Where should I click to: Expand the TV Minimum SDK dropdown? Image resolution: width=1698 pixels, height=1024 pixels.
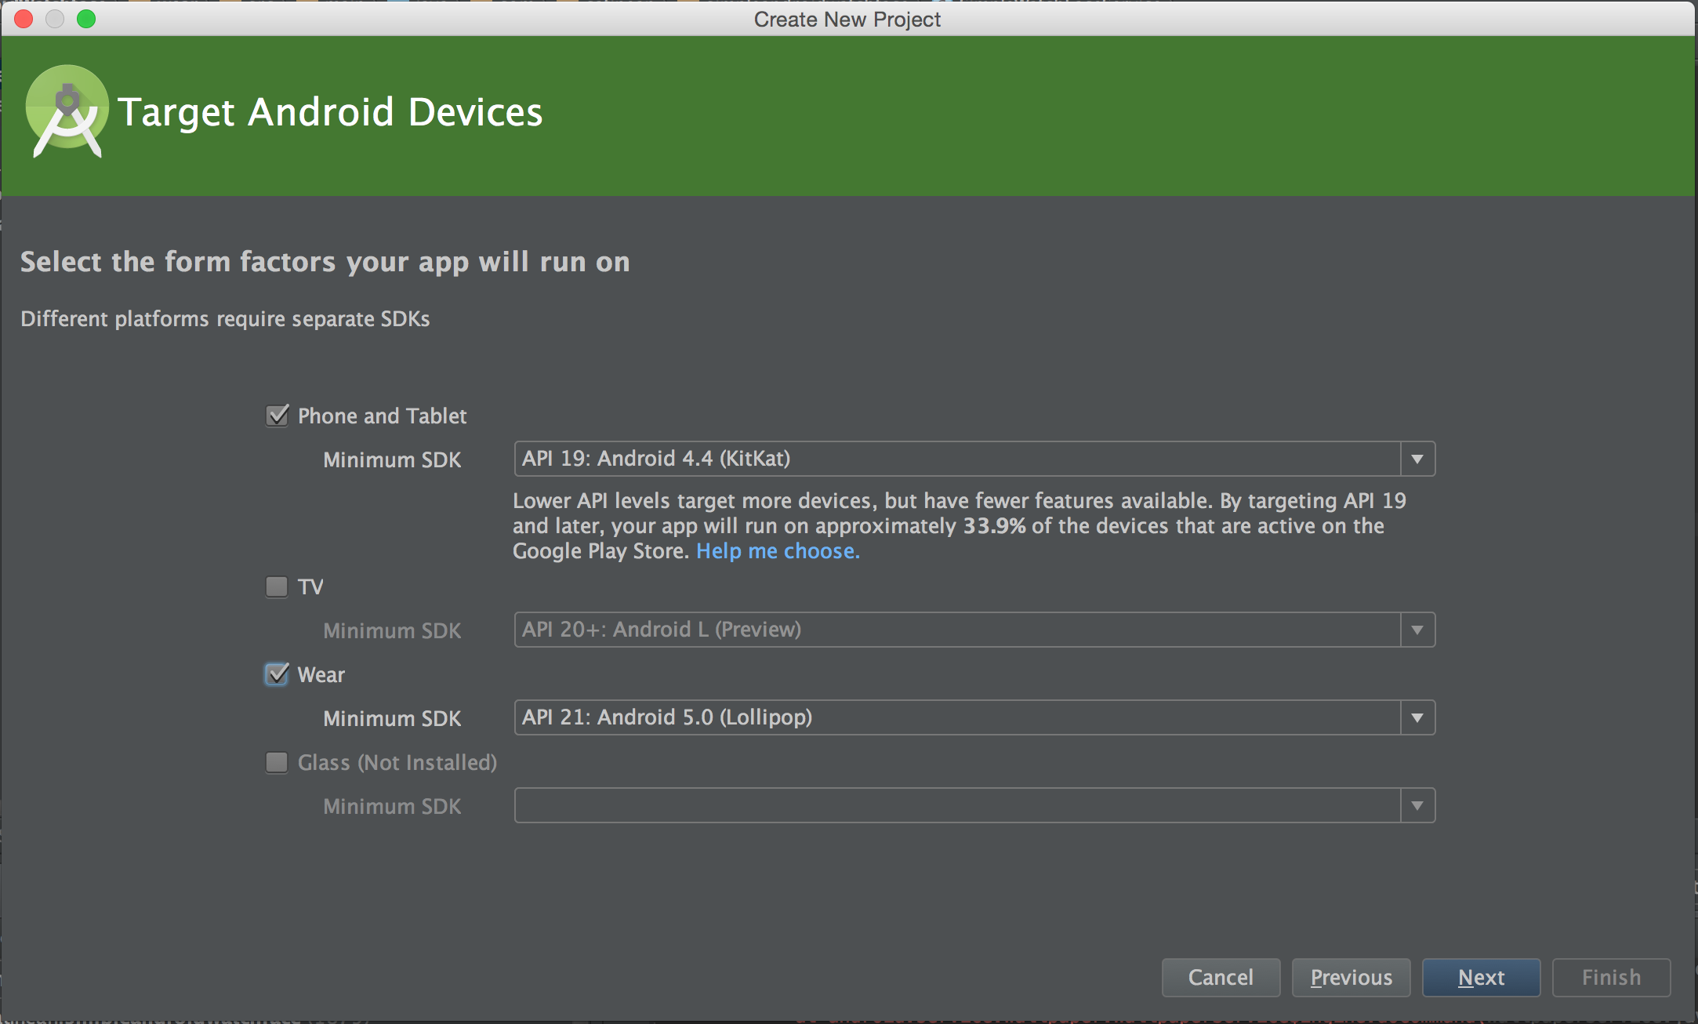coord(1417,630)
